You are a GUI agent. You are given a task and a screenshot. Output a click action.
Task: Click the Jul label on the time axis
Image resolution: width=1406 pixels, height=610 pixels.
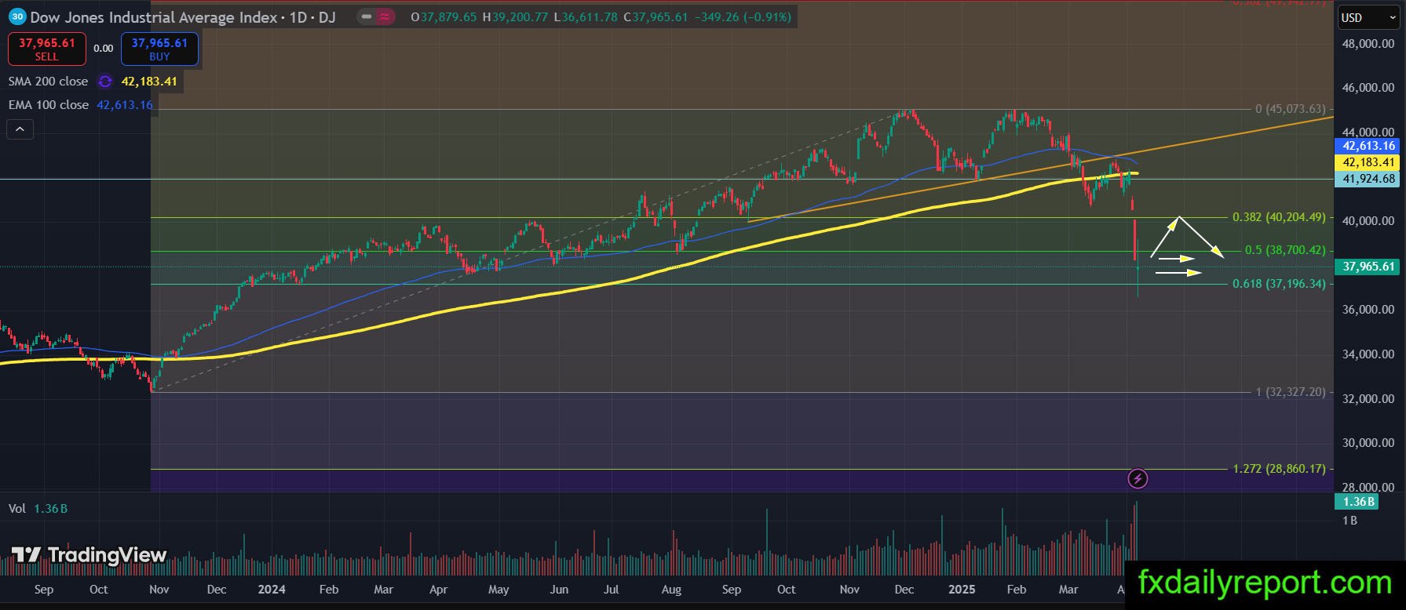[x=611, y=590]
